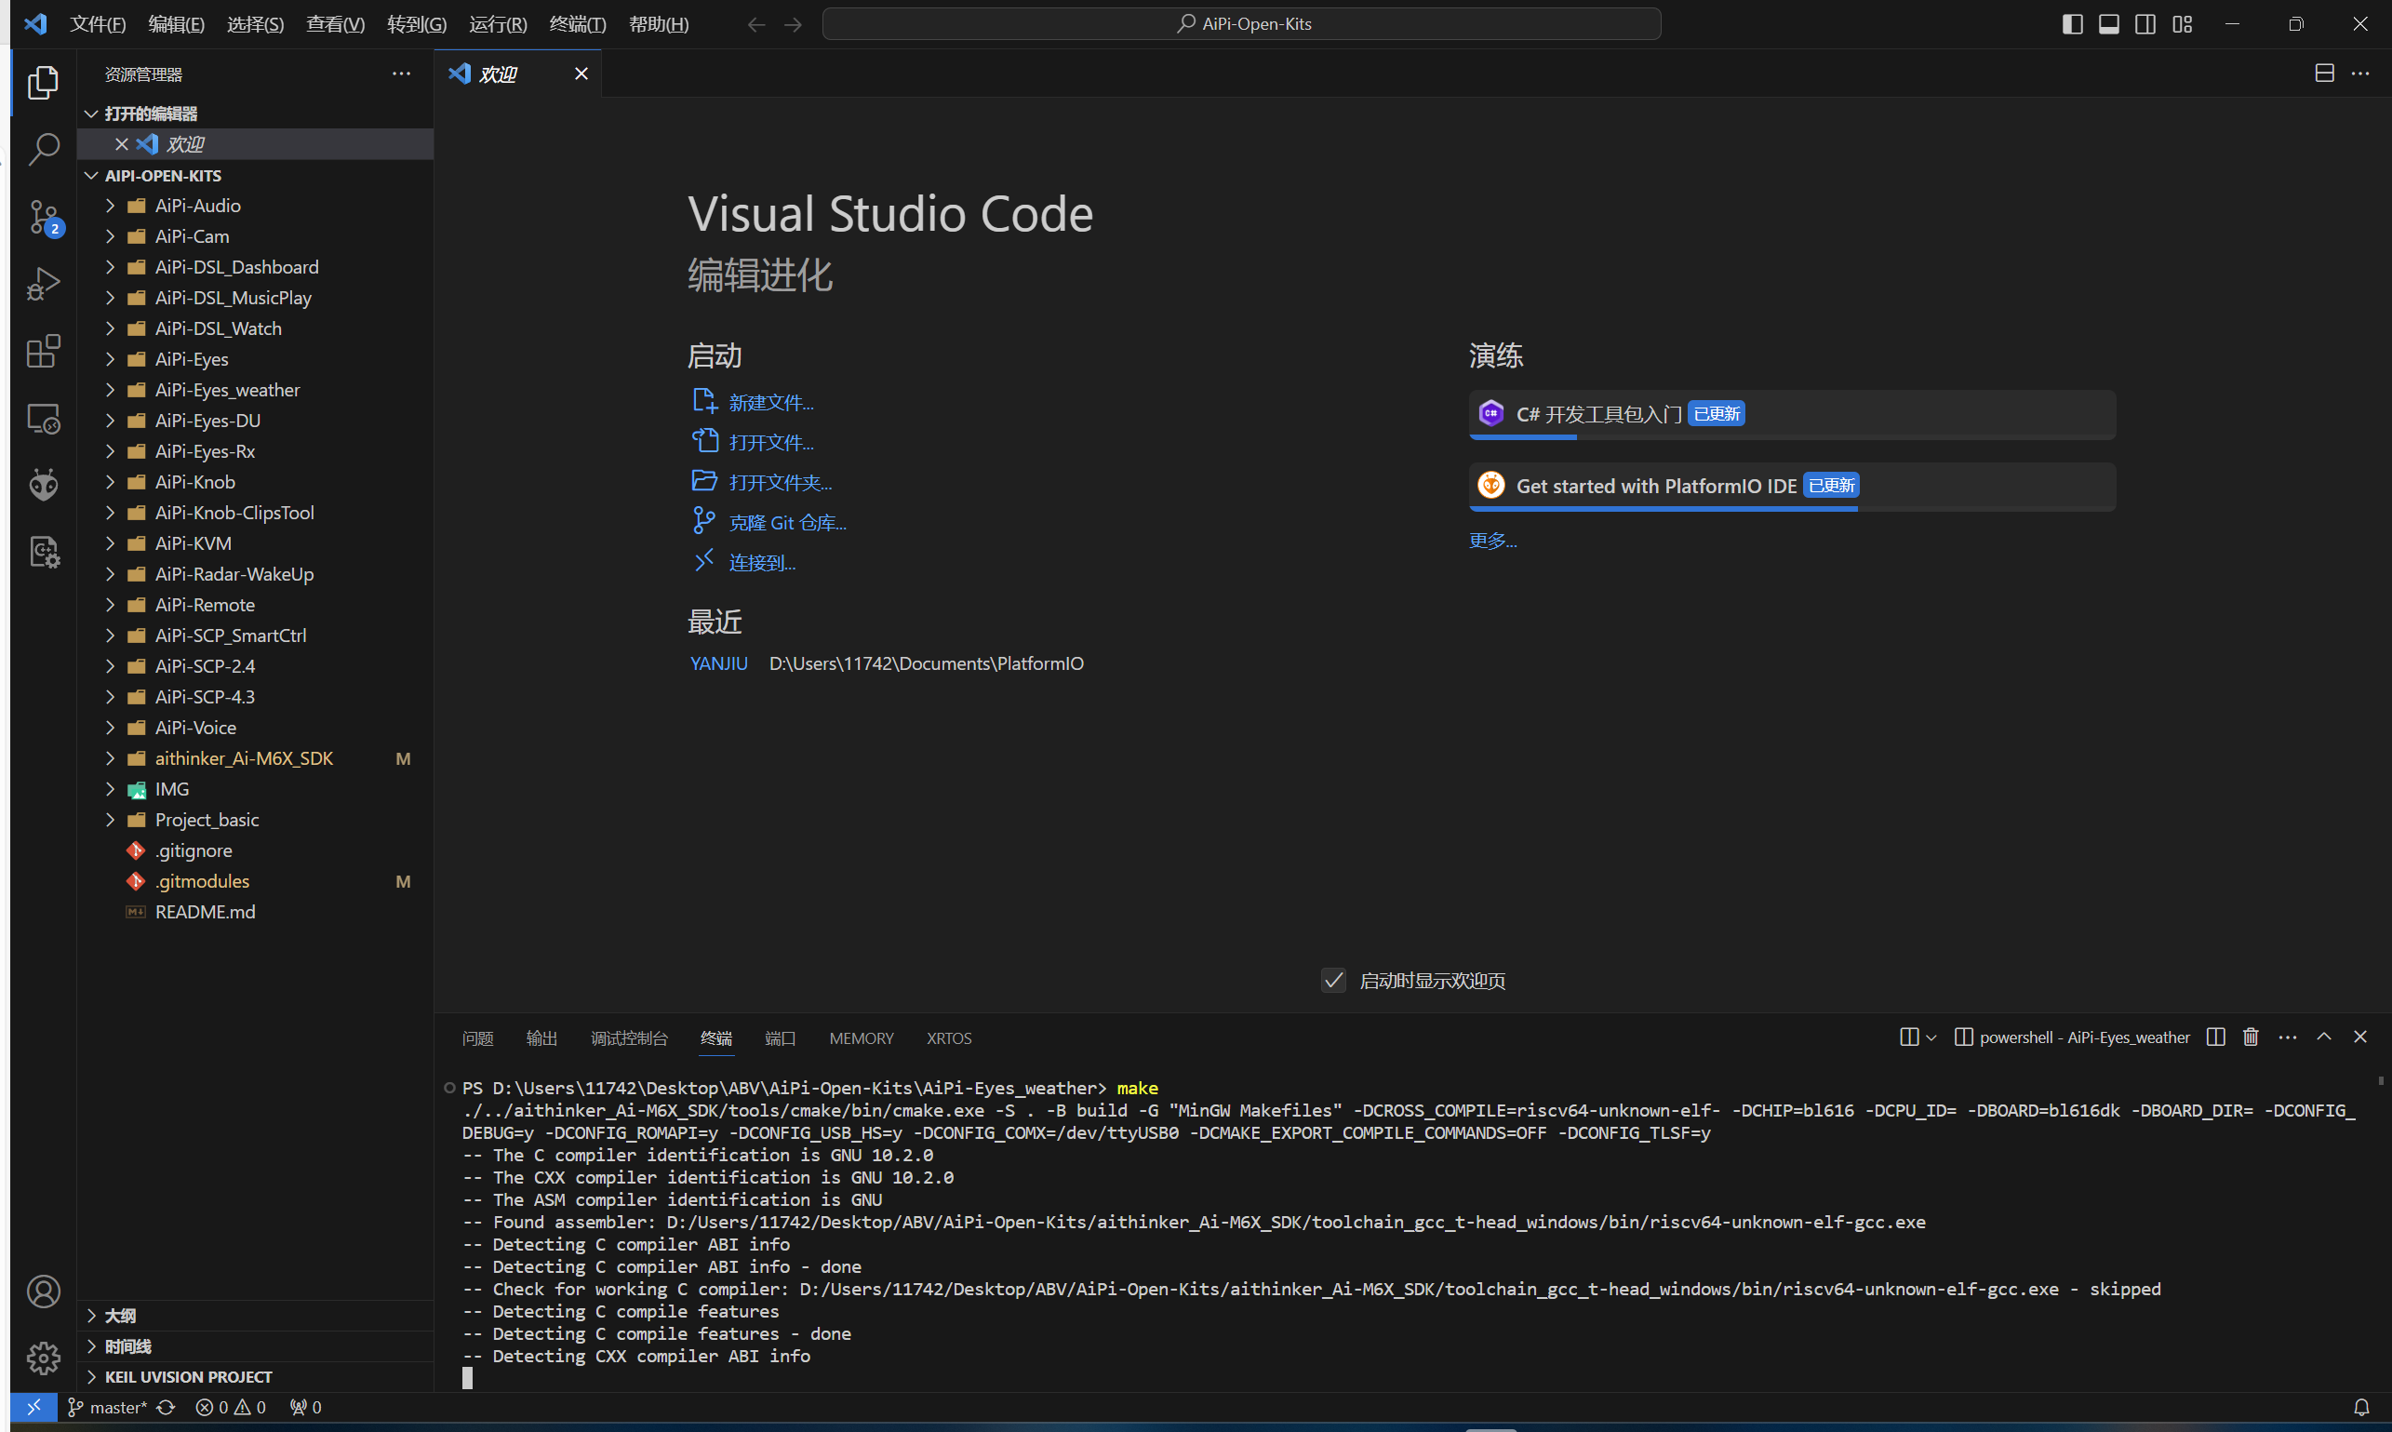2392x1432 pixels.
Task: Open the Extensions view icon
Action: tap(44, 351)
